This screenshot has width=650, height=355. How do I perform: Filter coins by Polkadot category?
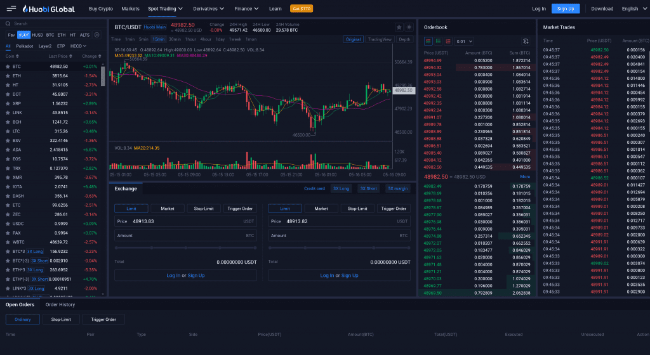[25, 46]
